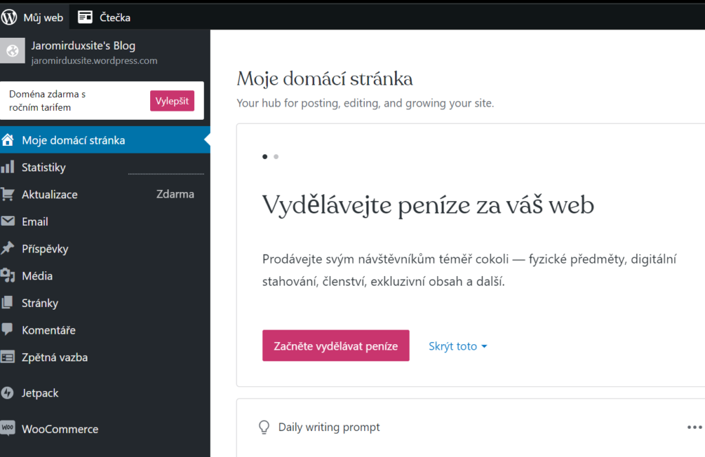Click the Příspěvky pushpin icon

(8, 248)
